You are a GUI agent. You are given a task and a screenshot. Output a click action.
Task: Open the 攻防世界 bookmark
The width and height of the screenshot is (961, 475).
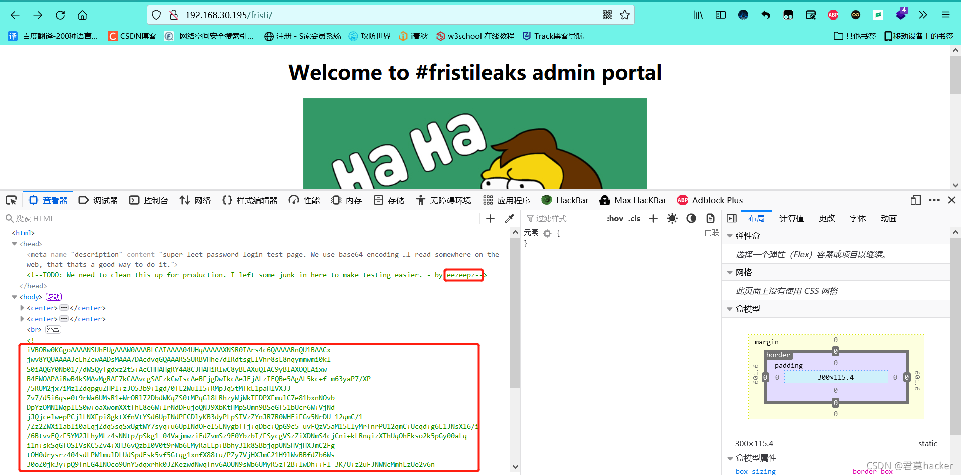pyautogui.click(x=370, y=36)
